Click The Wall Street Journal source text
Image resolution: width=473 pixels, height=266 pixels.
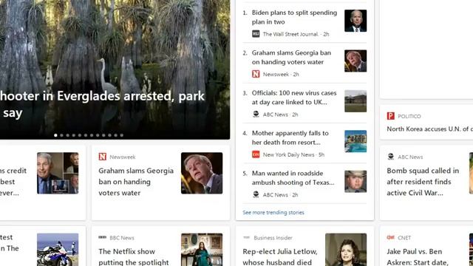pyautogui.click(x=290, y=34)
